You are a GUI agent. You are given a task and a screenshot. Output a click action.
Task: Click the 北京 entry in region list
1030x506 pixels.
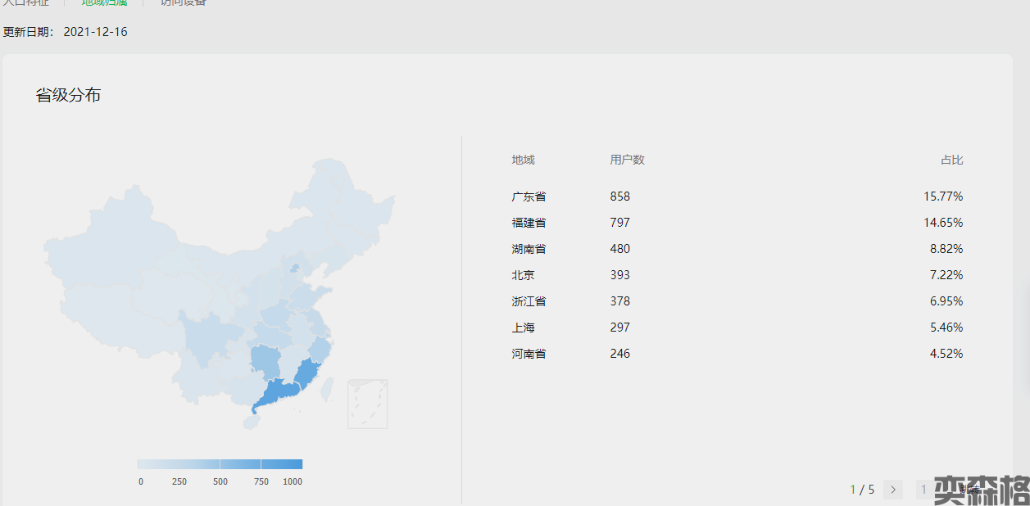pos(523,275)
